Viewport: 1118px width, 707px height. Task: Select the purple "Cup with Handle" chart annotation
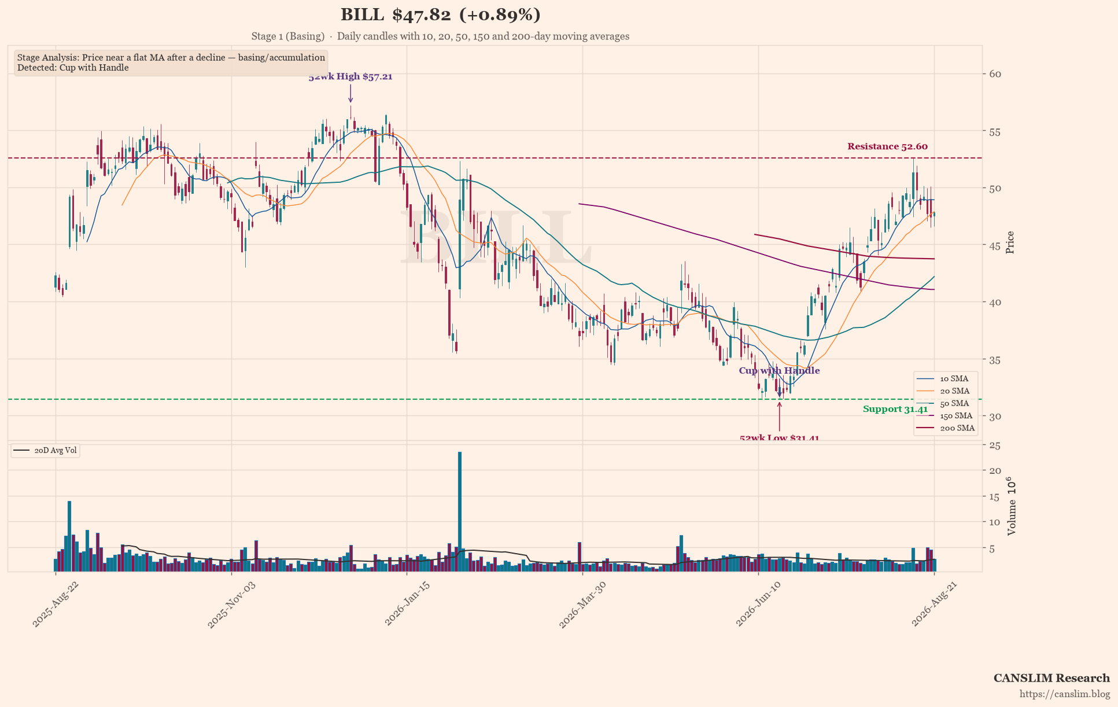point(779,371)
